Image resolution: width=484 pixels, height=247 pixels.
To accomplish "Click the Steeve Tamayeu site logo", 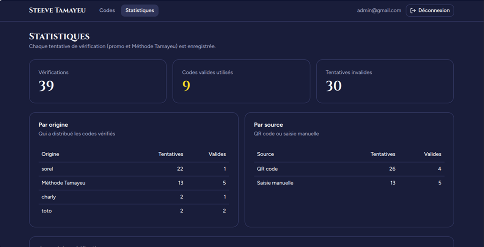I will 57,10.
